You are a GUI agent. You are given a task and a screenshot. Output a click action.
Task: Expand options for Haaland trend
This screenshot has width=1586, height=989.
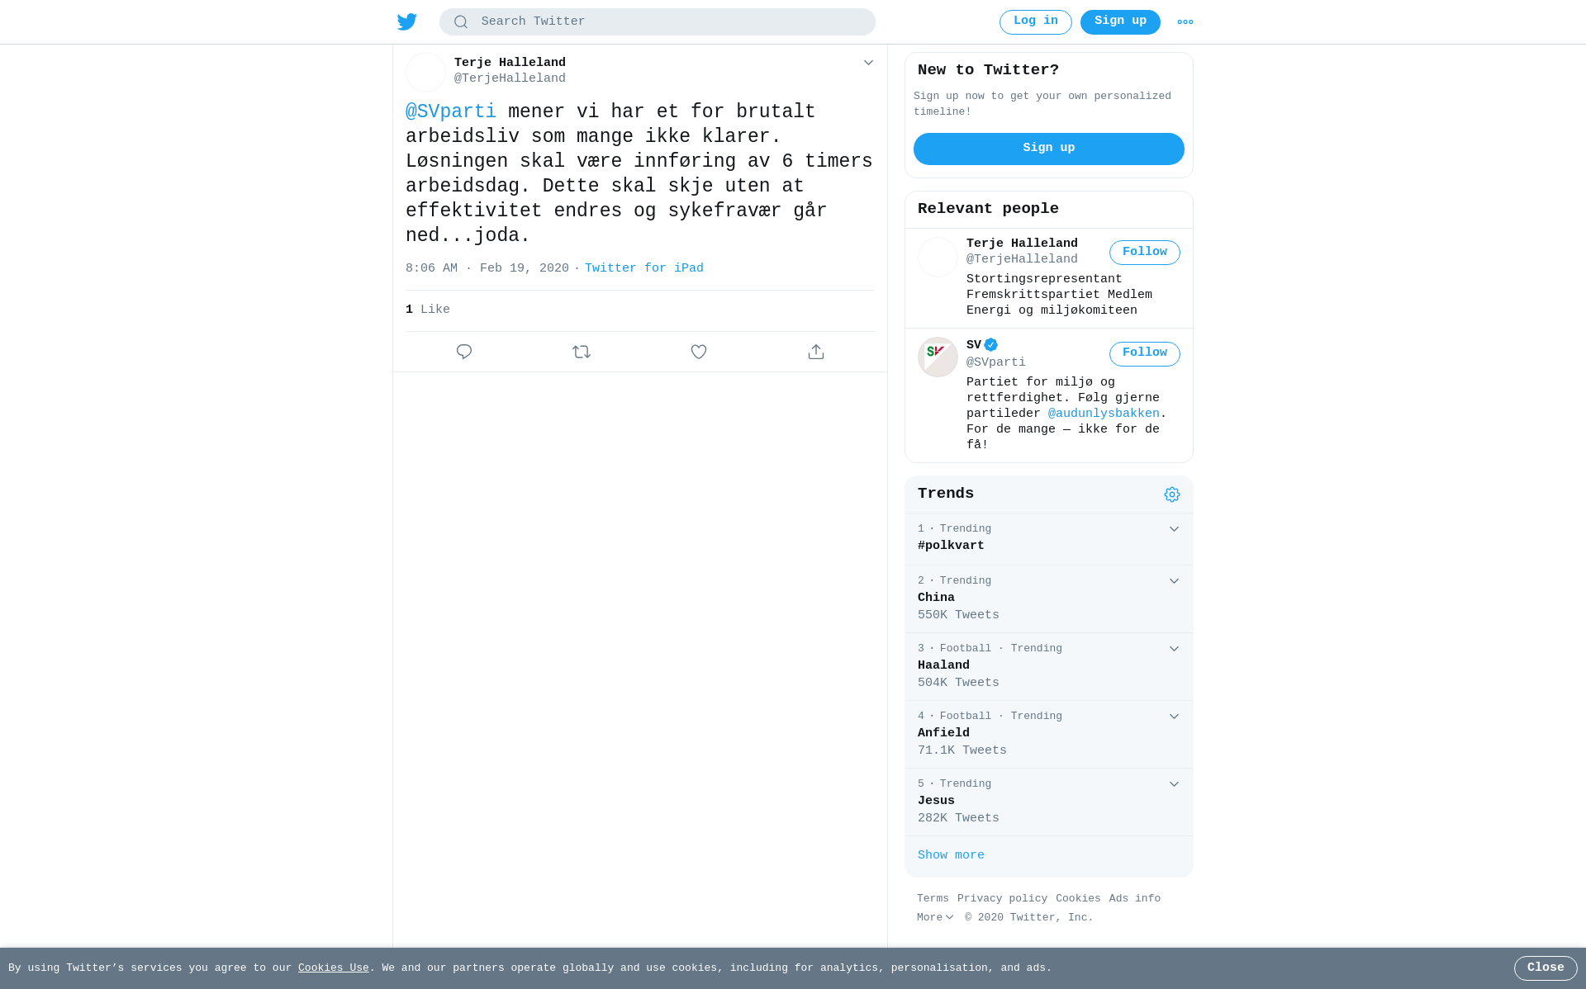[x=1174, y=649]
